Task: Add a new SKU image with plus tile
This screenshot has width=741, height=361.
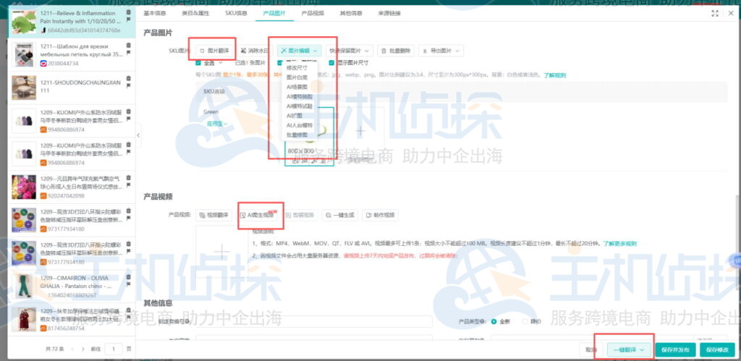Action: pyautogui.click(x=360, y=131)
